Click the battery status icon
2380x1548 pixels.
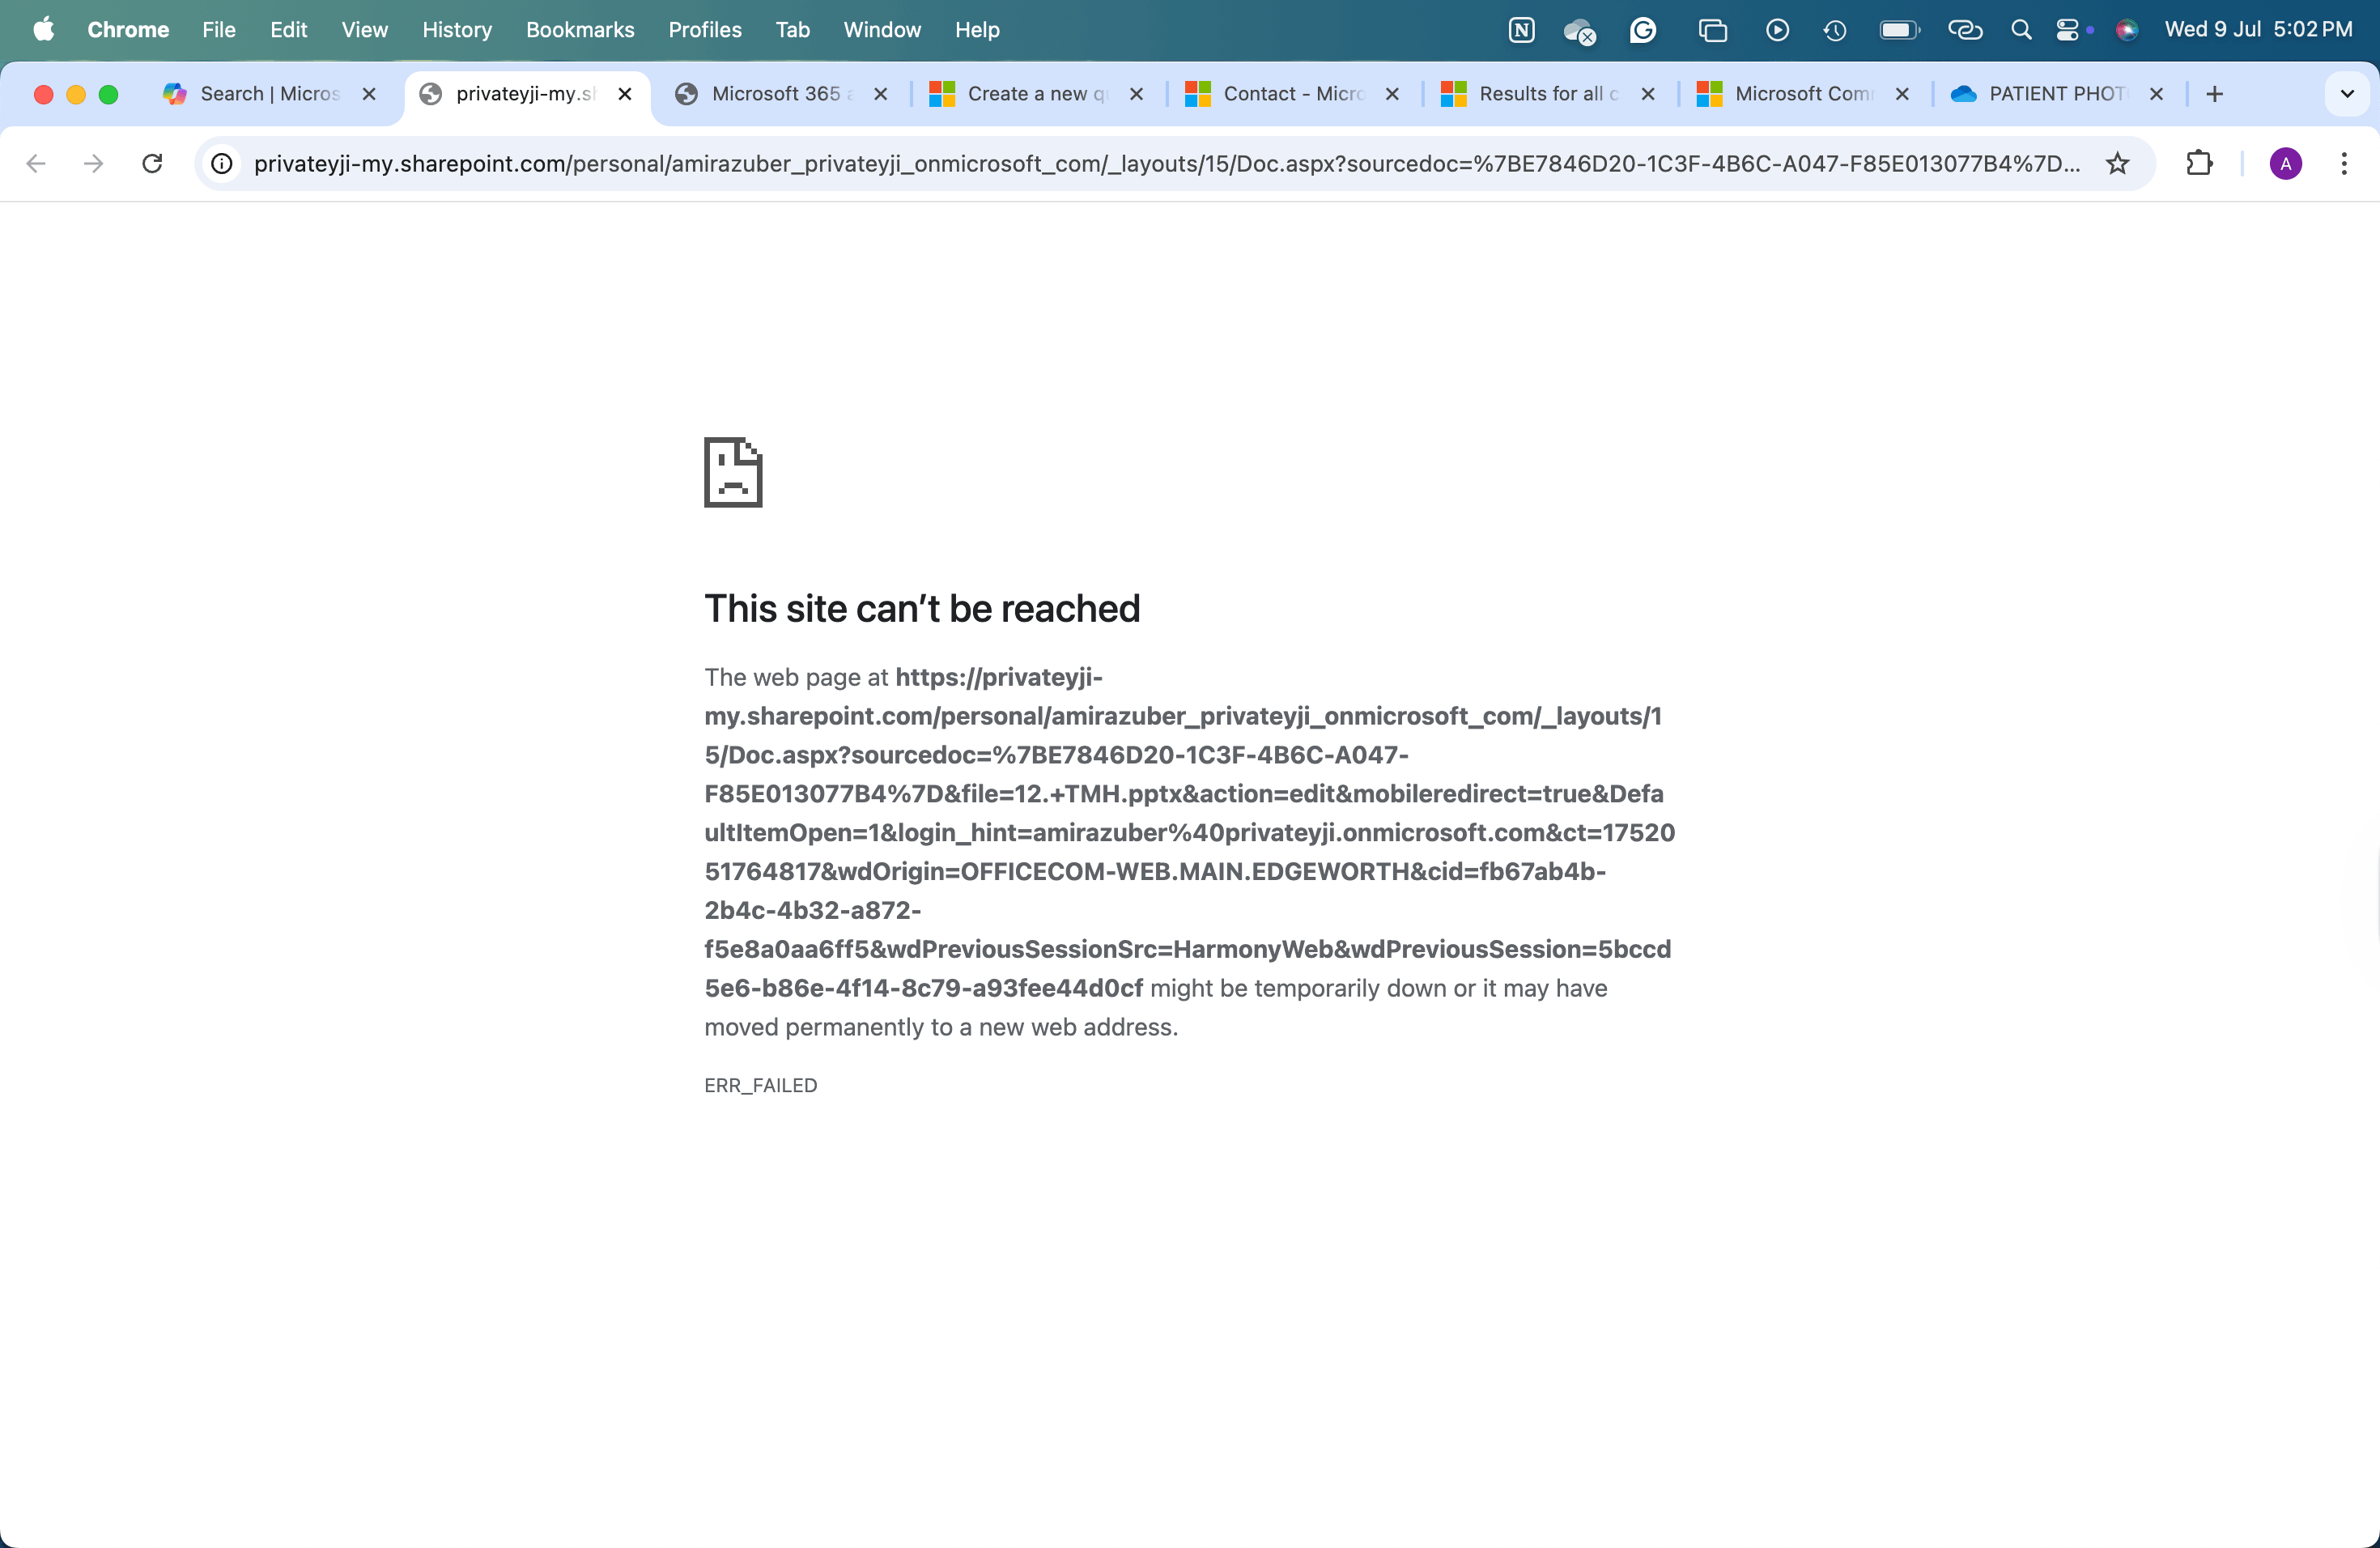click(x=1899, y=30)
